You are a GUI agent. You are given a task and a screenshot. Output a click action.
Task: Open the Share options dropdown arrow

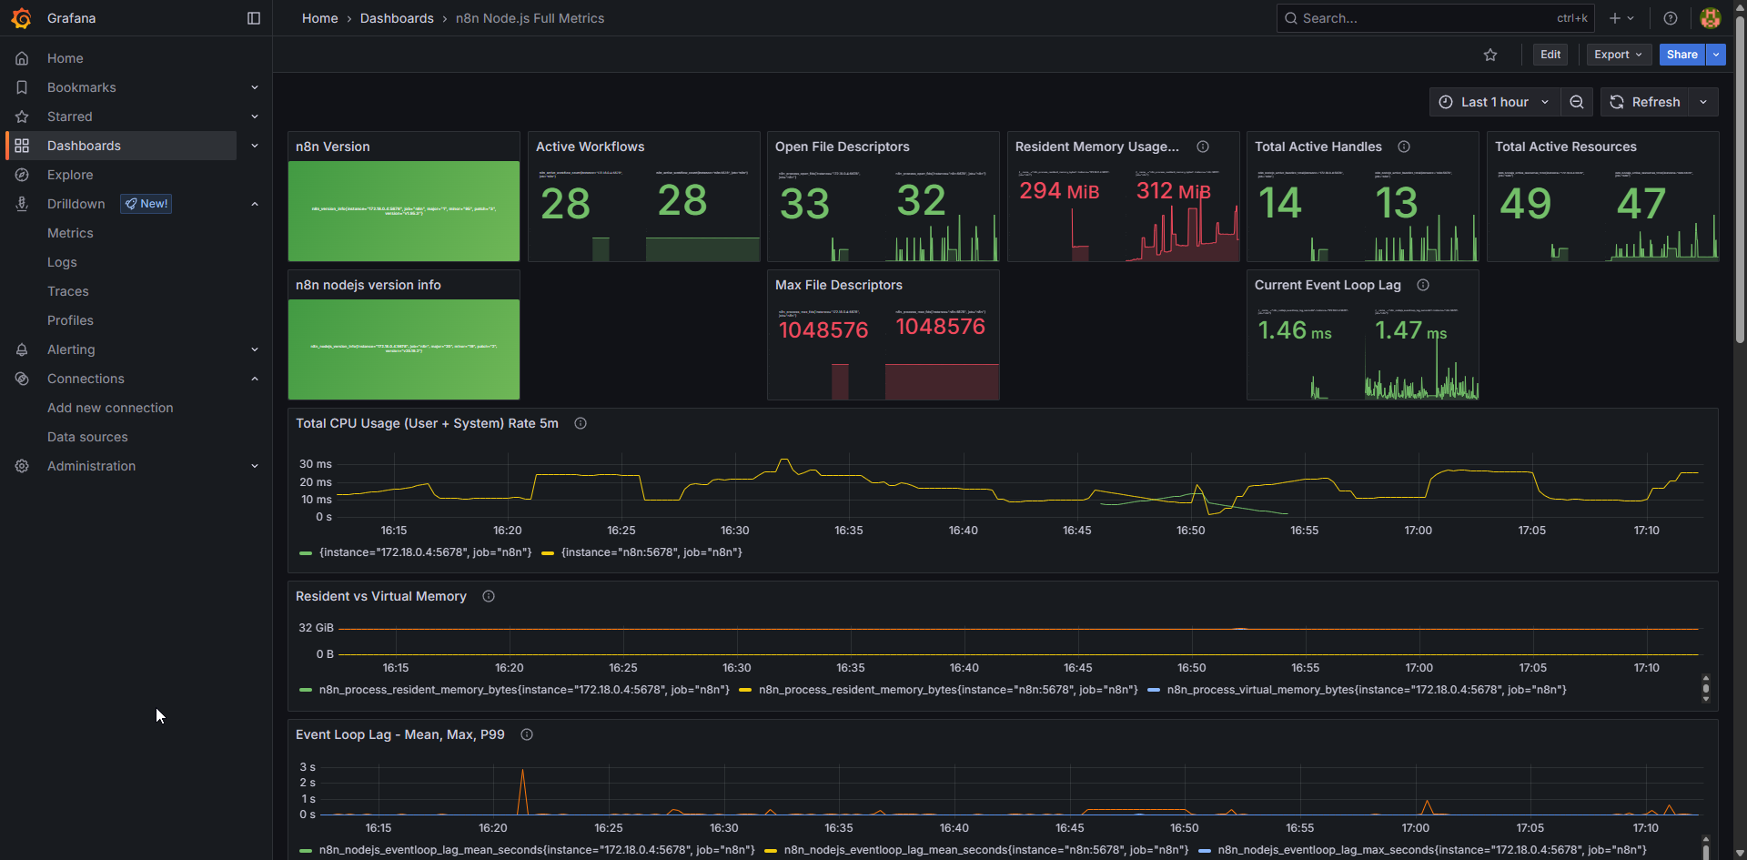coord(1716,55)
